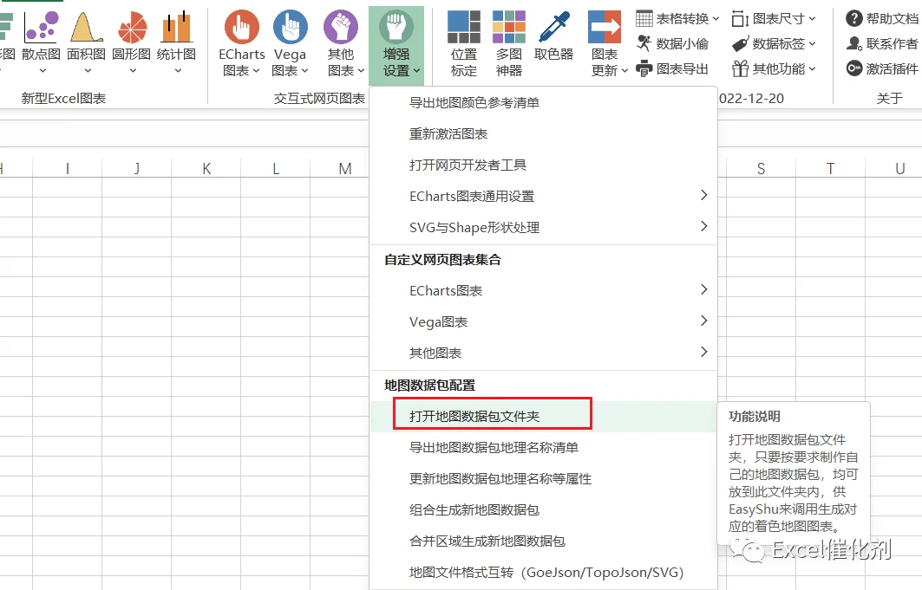Open 地图文件格式互转 menu item
922x590 pixels.
tap(544, 573)
